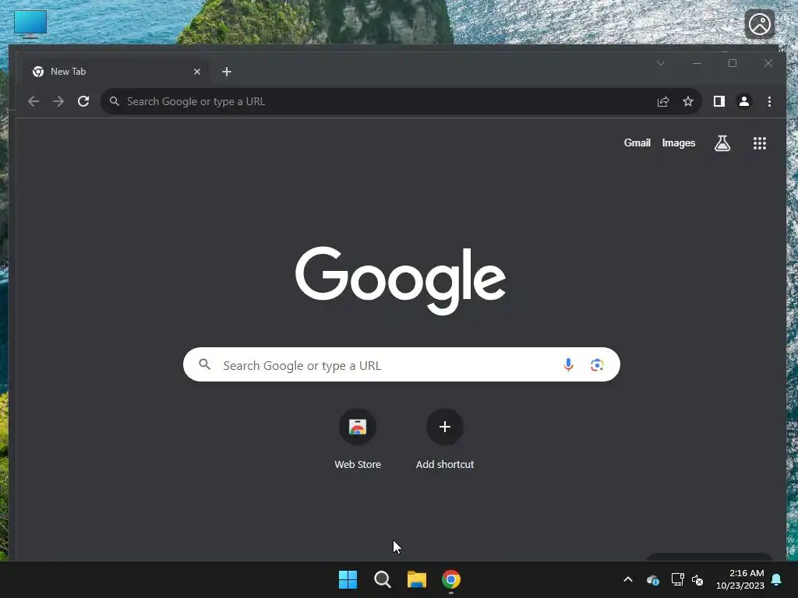Start voice search with the microphone icon
The width and height of the screenshot is (798, 598).
[568, 364]
